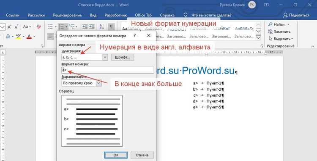Collapse the ribbon with the chevron
Screen dimensions: 317x161
[312, 46]
